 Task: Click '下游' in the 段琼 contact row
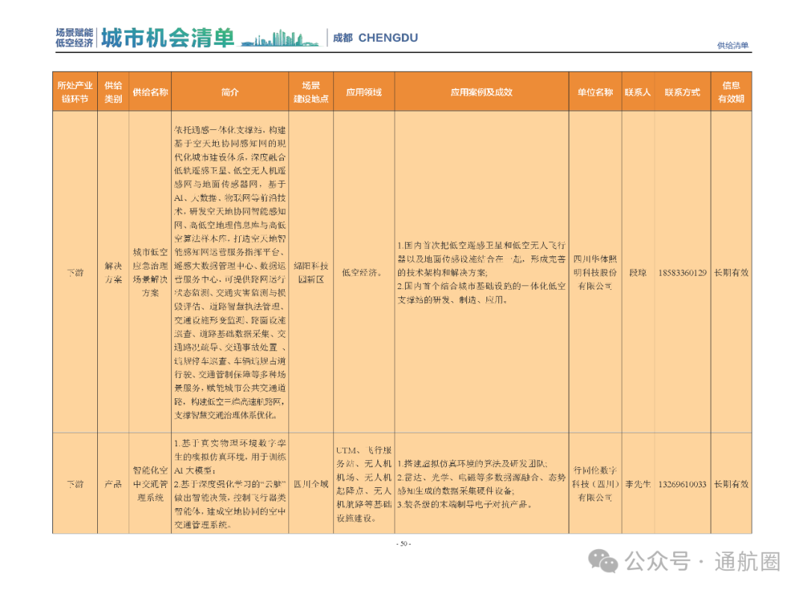(75, 272)
